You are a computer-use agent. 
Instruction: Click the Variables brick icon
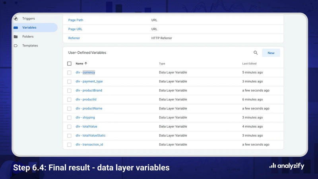click(16, 28)
